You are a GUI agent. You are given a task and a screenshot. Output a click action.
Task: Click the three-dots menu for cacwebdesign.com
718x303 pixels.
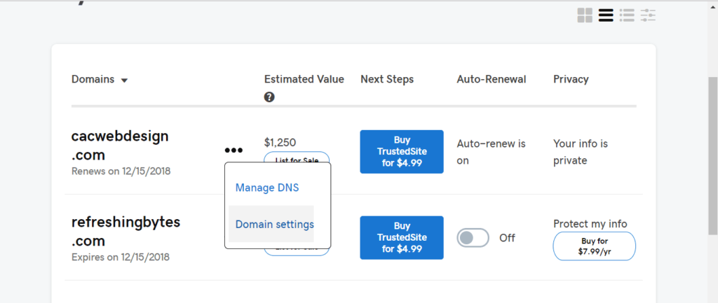233,150
